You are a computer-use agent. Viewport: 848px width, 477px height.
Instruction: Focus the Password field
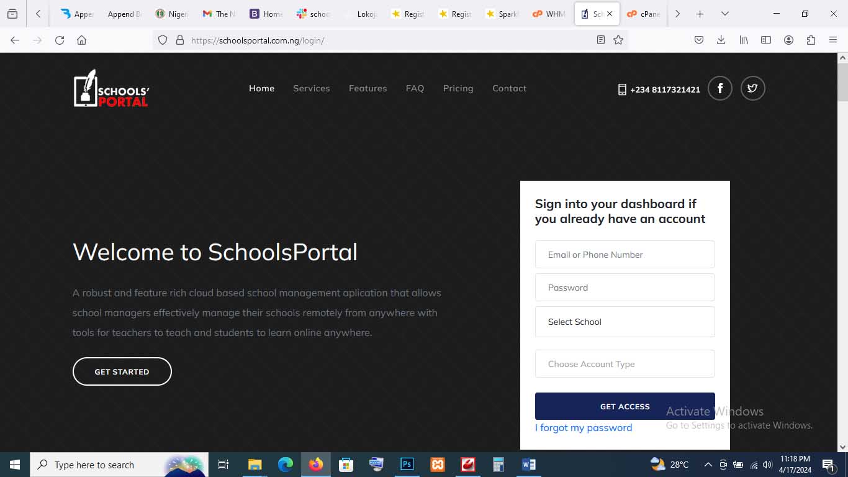tap(625, 288)
